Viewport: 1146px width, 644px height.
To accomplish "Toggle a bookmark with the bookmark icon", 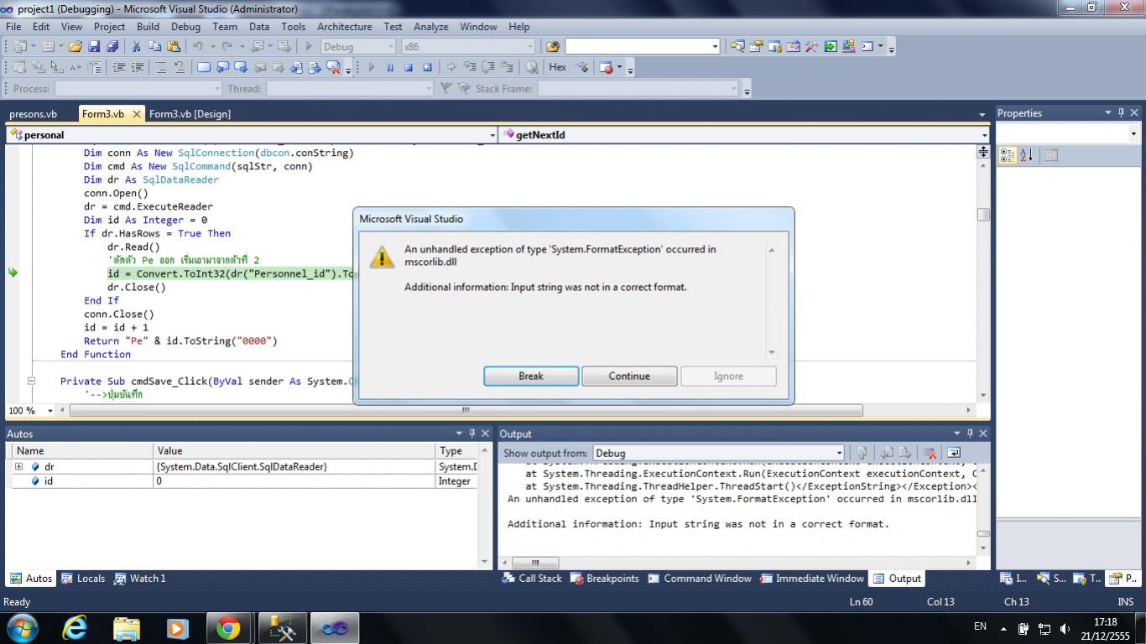I will 203,67.
